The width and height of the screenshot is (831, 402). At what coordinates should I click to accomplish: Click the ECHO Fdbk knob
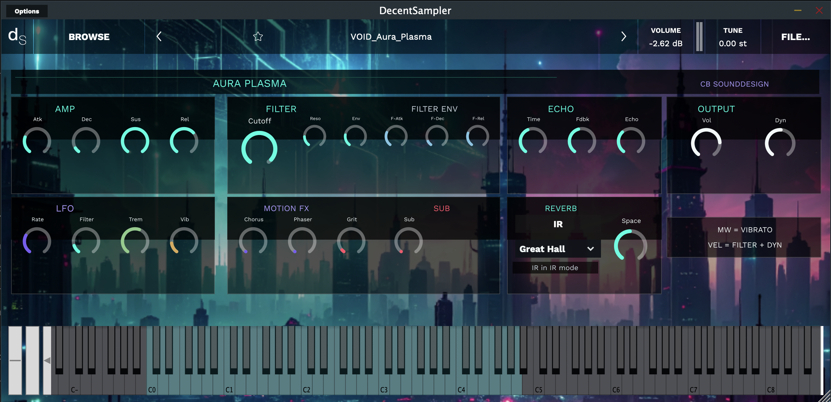[582, 141]
